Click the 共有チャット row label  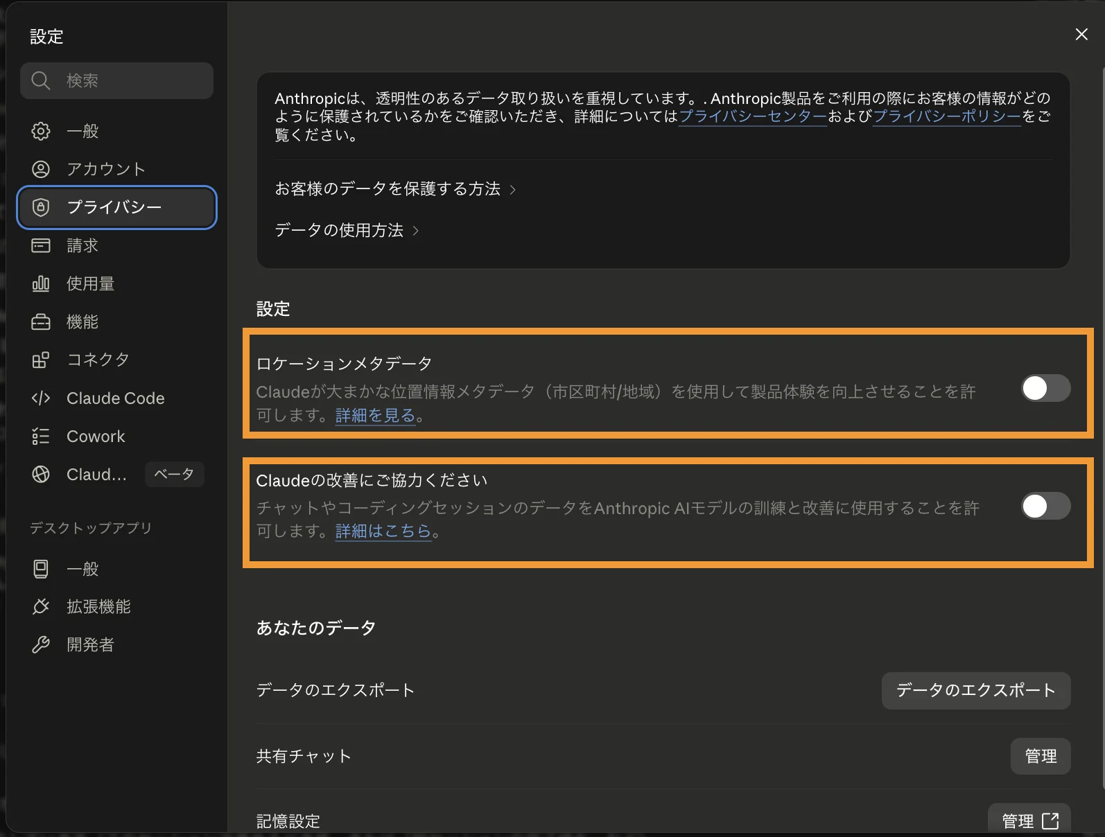(304, 756)
